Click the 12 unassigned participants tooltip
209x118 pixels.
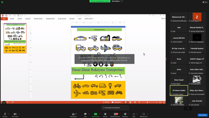click(115, 108)
